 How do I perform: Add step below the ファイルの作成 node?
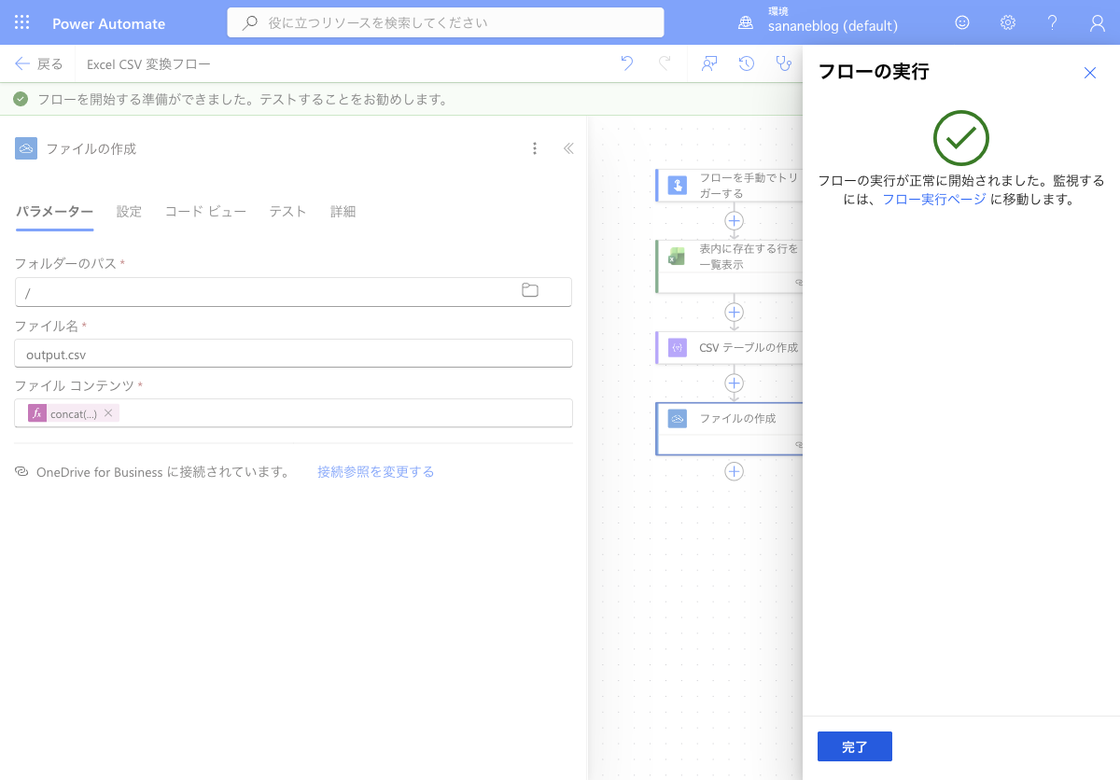[735, 471]
